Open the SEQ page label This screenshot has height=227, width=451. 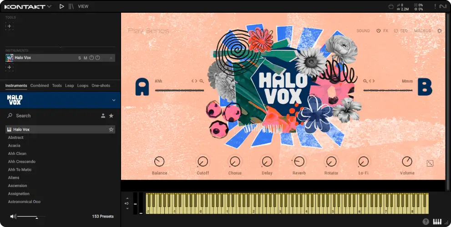[x=404, y=31]
